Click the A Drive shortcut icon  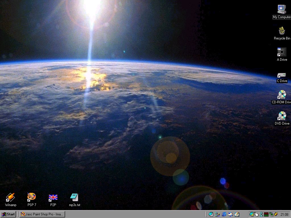tap(282, 52)
